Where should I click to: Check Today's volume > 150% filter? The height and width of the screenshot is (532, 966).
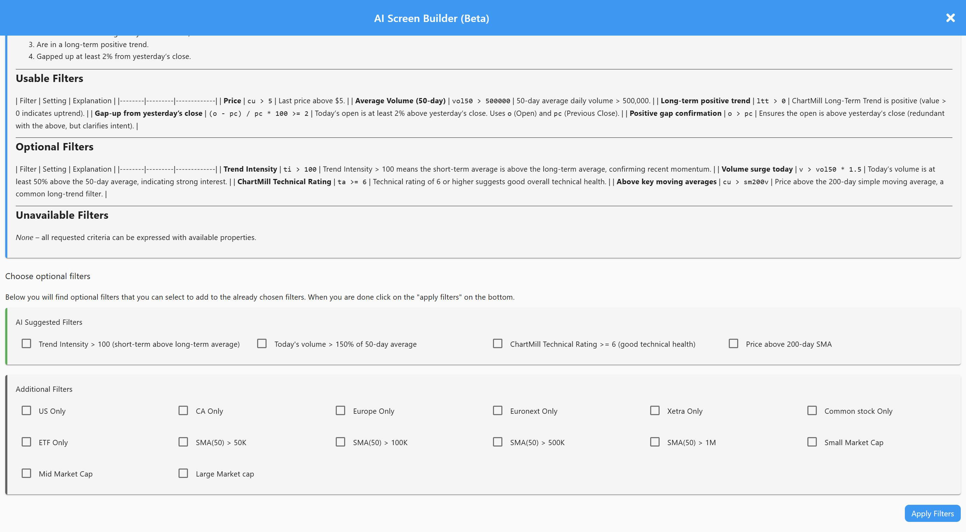[x=262, y=343]
